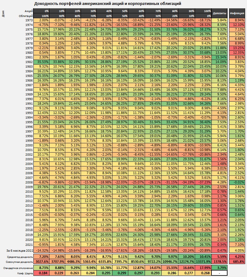Select the cumulative inflation cell 685.8%
This screenshot has width=247, height=277.
click(237, 261)
